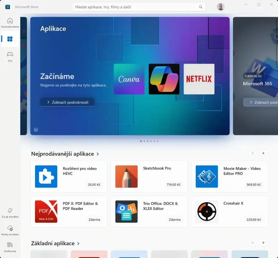This screenshot has height=258, width=278.
Task: Open the Crosshair X app listing
Action: click(x=230, y=211)
